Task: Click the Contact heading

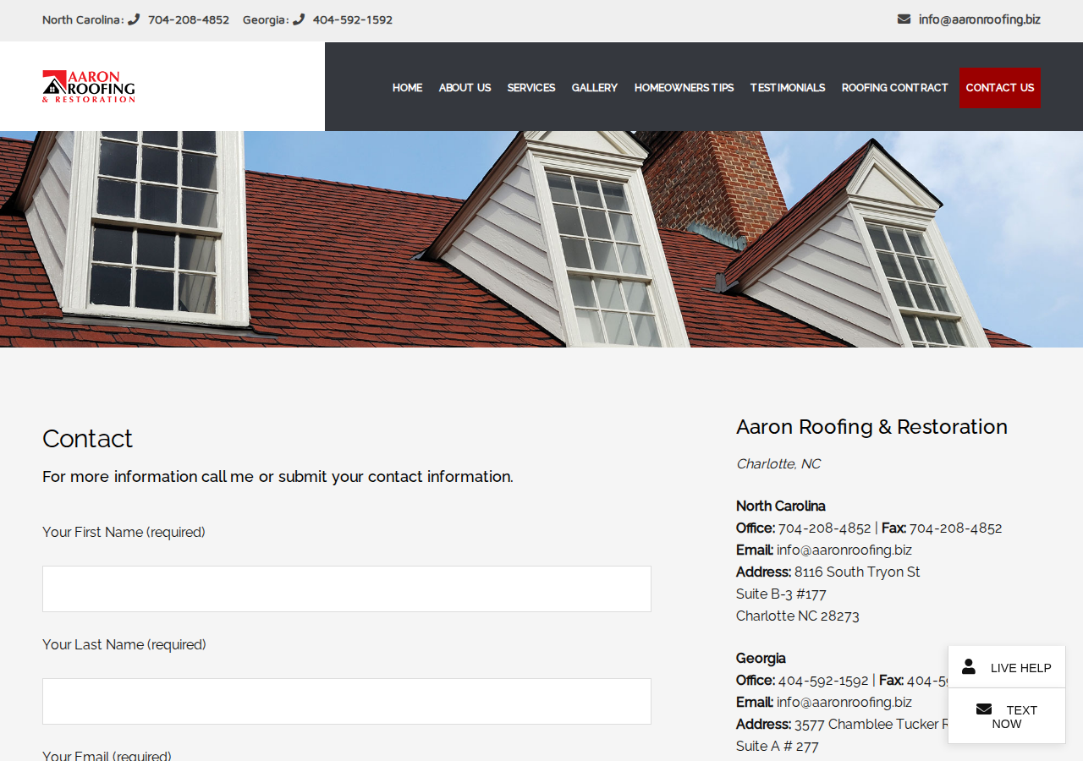Action: point(87,439)
